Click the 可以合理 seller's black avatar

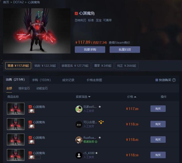tap(79, 124)
